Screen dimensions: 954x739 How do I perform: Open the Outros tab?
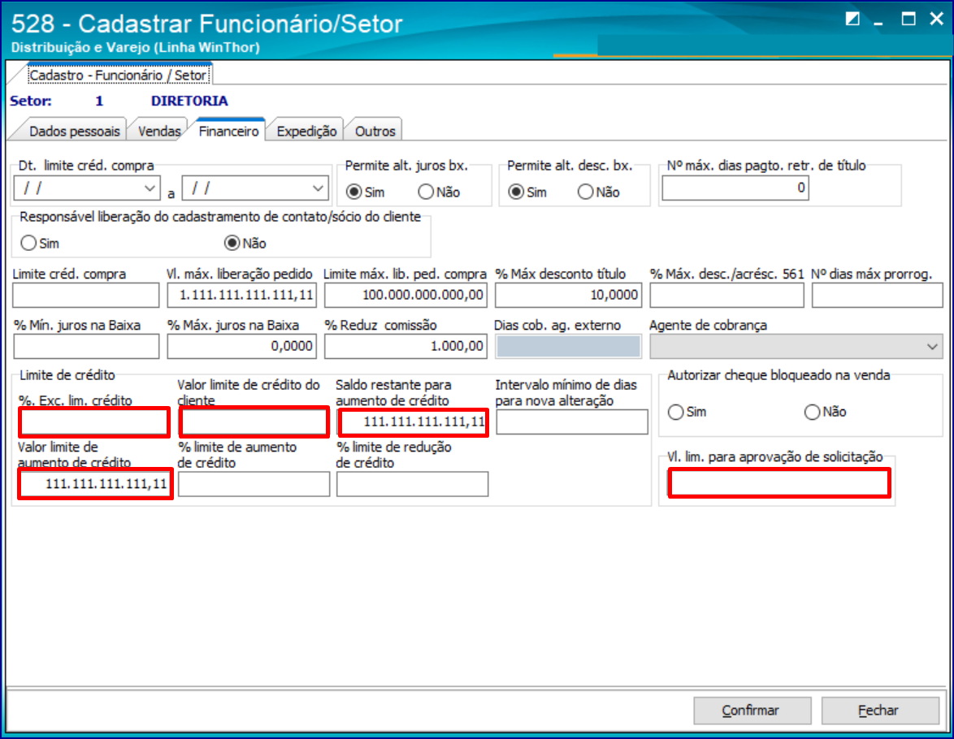375,131
